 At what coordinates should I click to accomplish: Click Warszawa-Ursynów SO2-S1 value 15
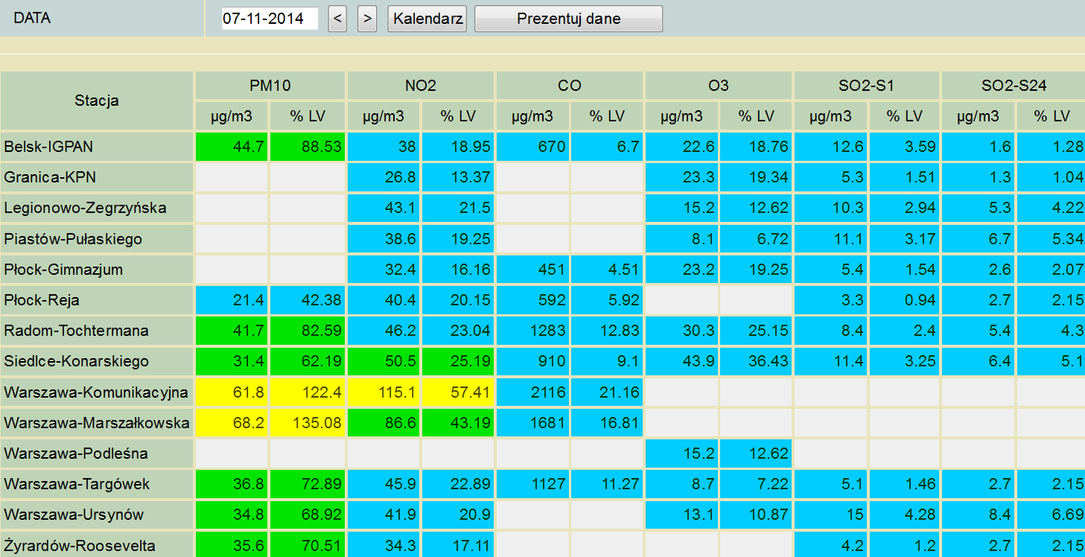click(x=830, y=515)
